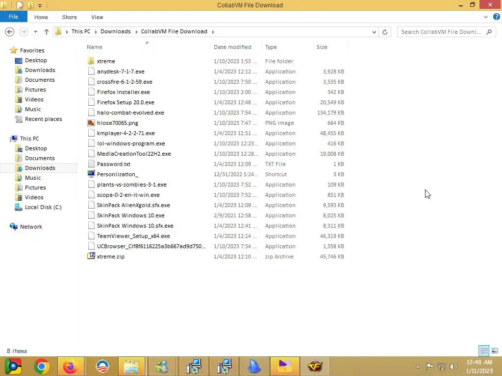Open Chrome from the taskbar
The height and width of the screenshot is (376, 502).
(41, 366)
